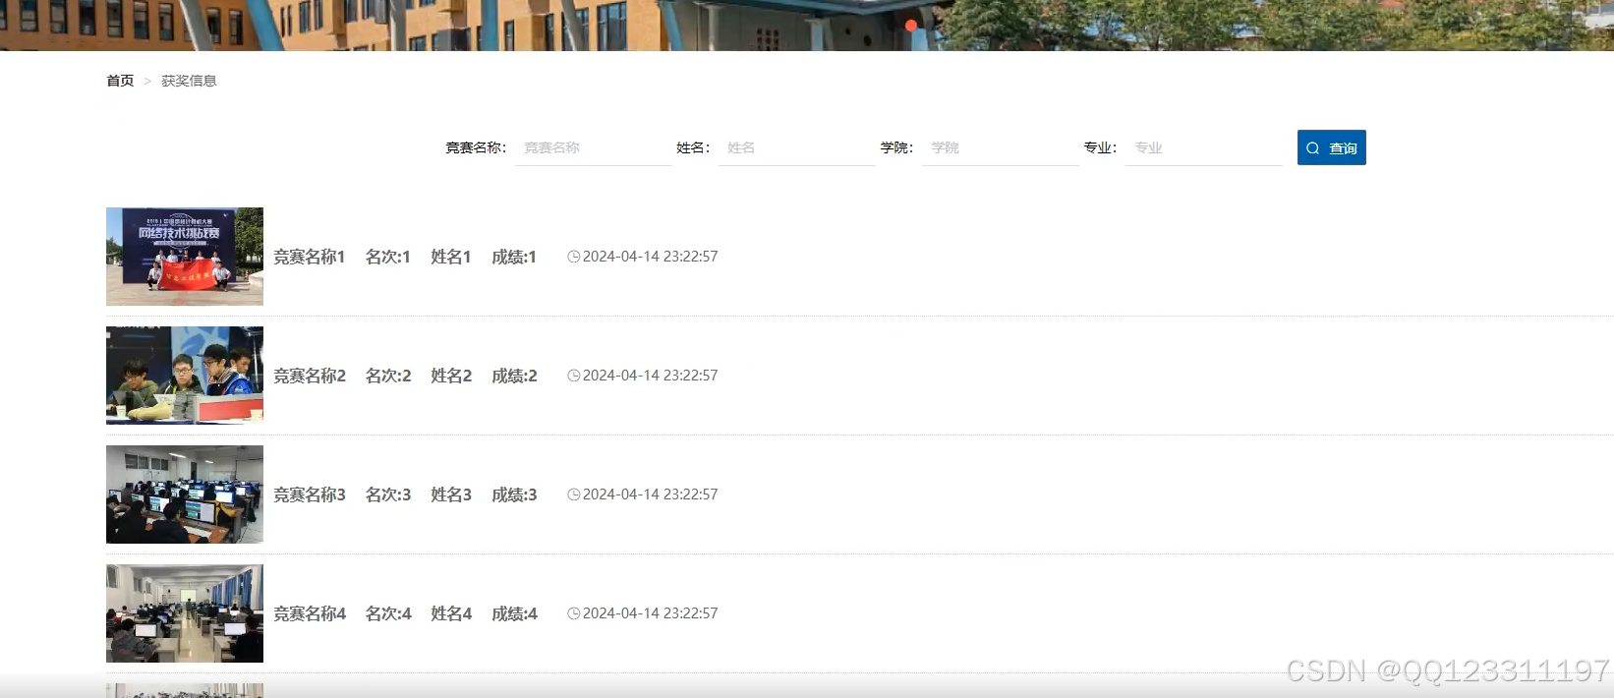1614x698 pixels.
Task: Click the text 名次:3
Action: (x=388, y=494)
